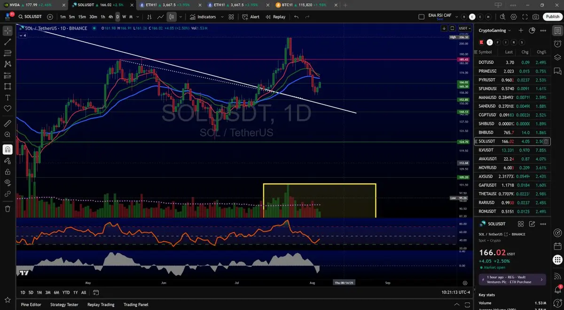The width and height of the screenshot is (564, 310).
Task: Open a new tab with plus
Action: [345, 5]
